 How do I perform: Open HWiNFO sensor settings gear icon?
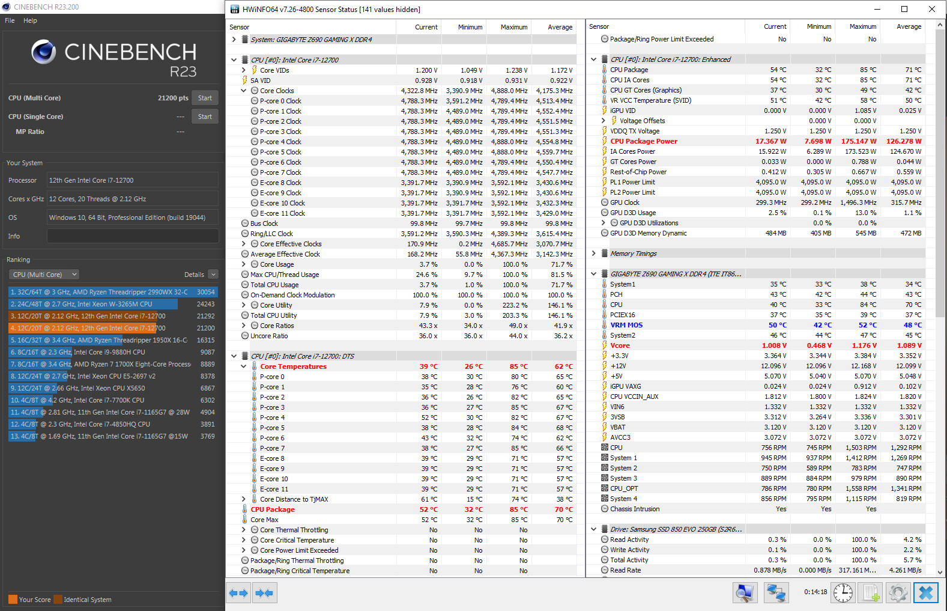(x=898, y=593)
